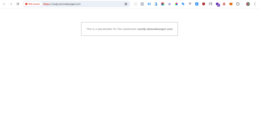Open the Not secure site info
This screenshot has width=259, height=128.
33,4
